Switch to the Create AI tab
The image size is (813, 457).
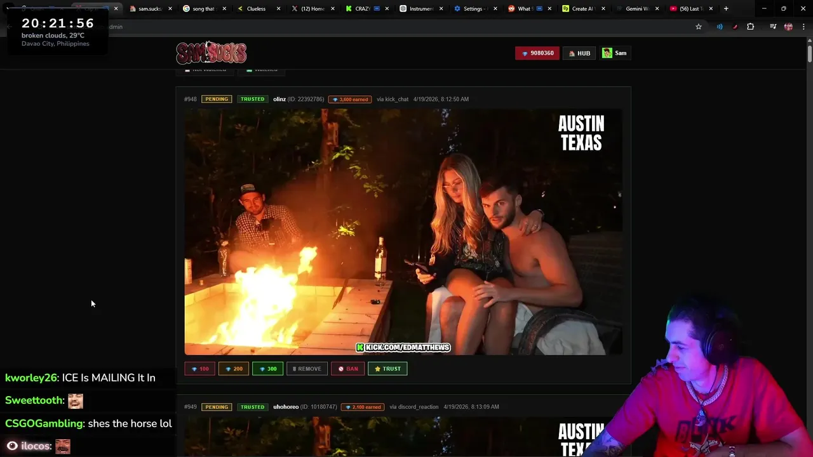click(x=582, y=9)
